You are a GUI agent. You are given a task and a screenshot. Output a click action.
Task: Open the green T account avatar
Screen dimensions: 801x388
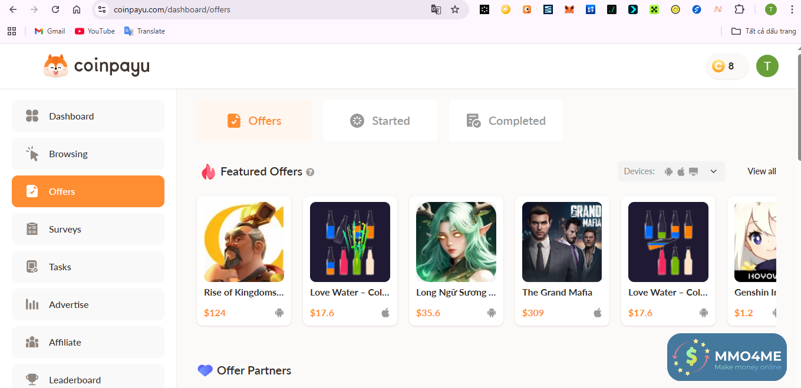click(767, 66)
